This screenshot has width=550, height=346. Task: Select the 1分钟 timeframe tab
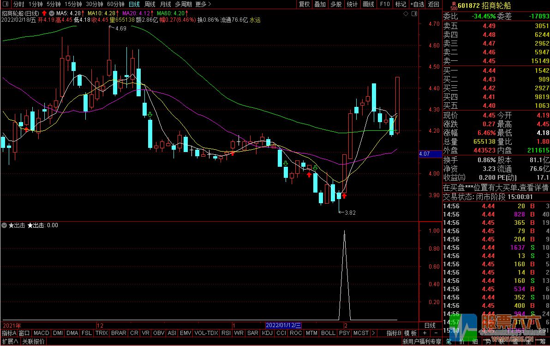[36, 4]
